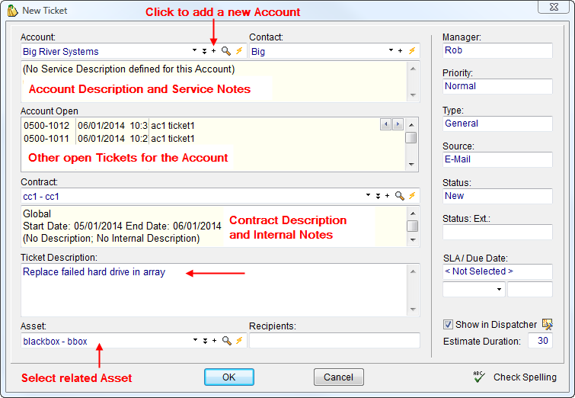Uncheck Show in Dispatcher checkbox
This screenshot has height=398, width=575.
point(448,325)
